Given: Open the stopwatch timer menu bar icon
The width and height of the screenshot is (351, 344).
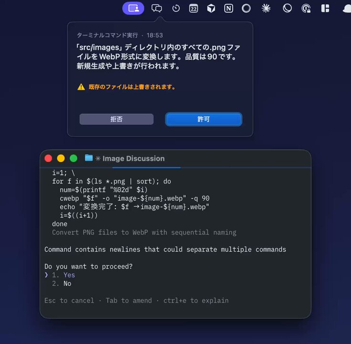Looking at the screenshot, I should (x=176, y=9).
